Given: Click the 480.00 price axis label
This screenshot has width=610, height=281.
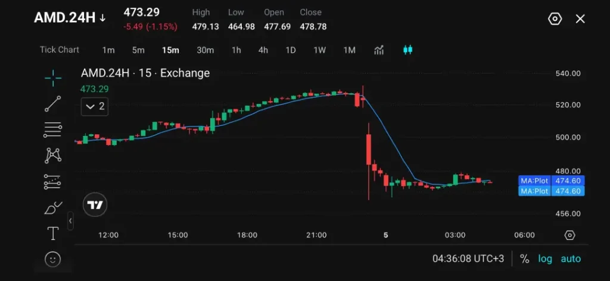Looking at the screenshot, I should (567, 171).
